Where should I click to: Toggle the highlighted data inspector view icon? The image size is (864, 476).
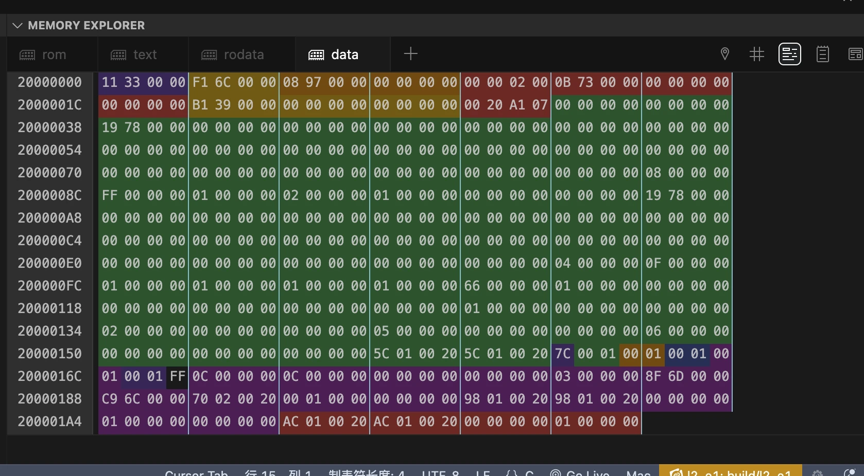point(789,54)
